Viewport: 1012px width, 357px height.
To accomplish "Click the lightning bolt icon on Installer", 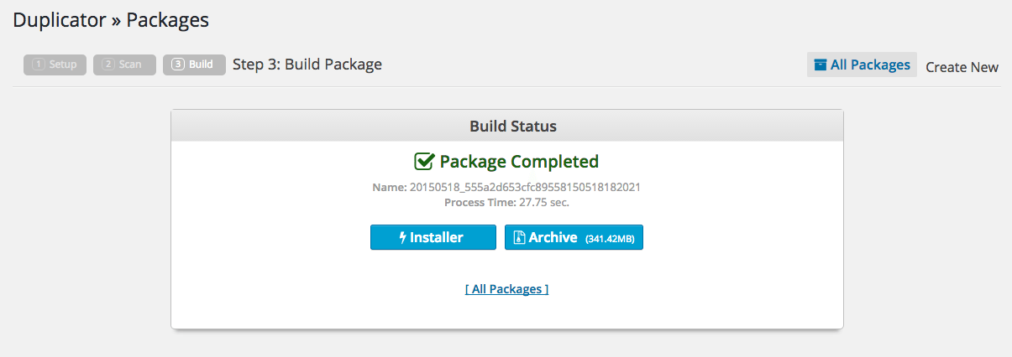I will click(x=403, y=238).
